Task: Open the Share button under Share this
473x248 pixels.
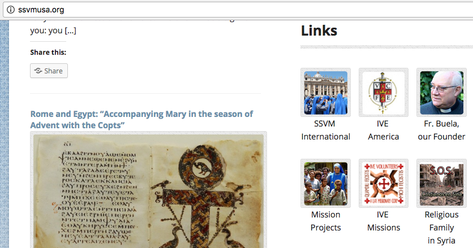Action: coord(49,71)
